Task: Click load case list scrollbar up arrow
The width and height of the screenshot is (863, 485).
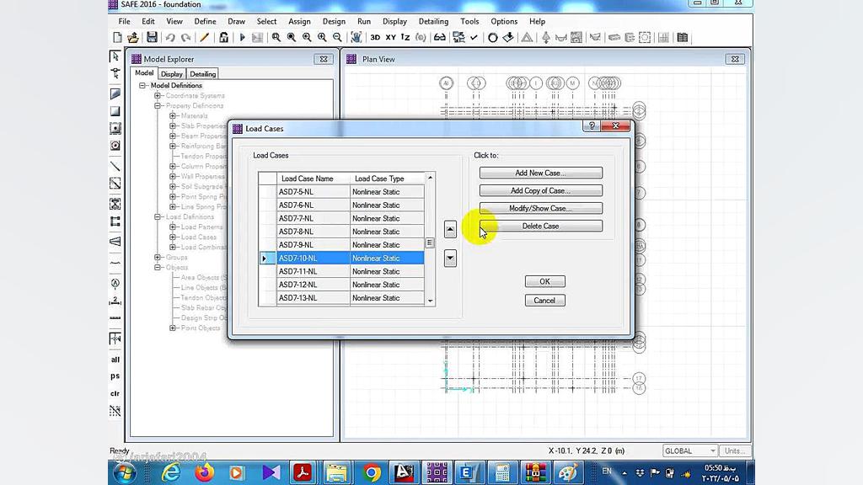Action: tap(430, 178)
